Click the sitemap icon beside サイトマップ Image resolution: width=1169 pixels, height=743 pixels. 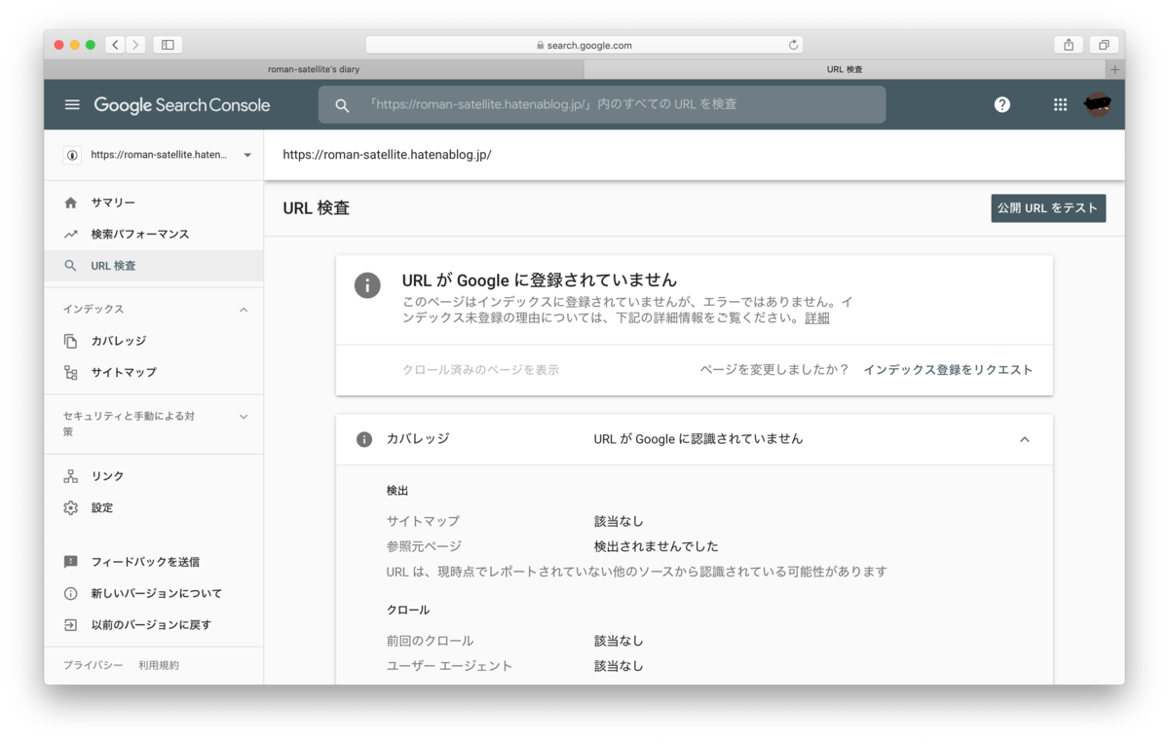click(x=70, y=372)
